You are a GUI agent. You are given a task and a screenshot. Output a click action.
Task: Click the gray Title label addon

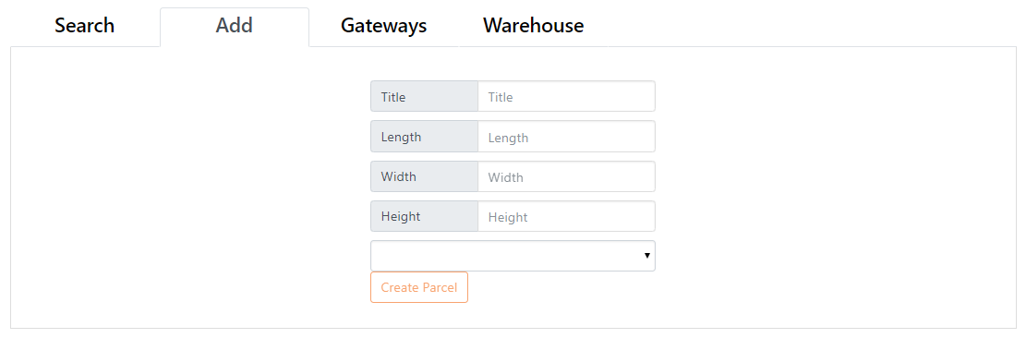coord(424,97)
